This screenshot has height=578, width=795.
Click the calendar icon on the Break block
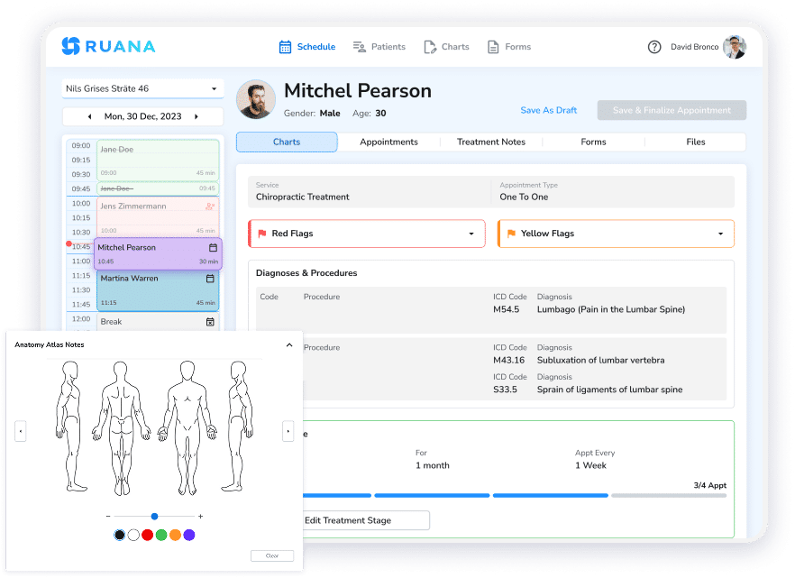pos(211,321)
